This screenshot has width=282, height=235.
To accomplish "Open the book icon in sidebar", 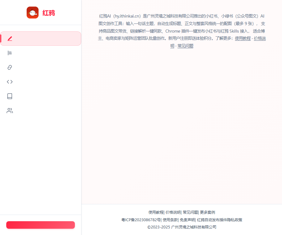I will 10,96.
